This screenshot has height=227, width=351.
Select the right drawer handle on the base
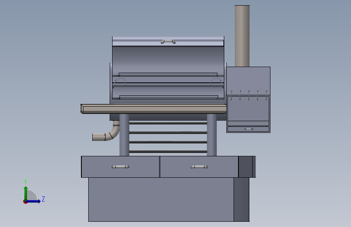(199, 167)
